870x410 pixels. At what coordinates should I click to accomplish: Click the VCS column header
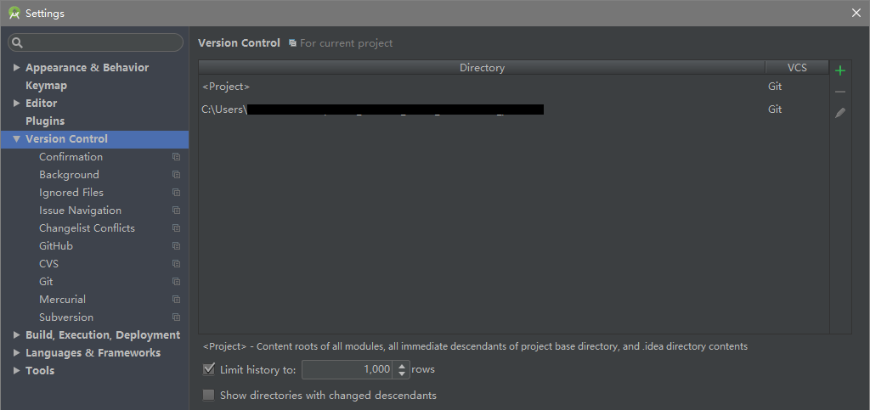pos(796,67)
